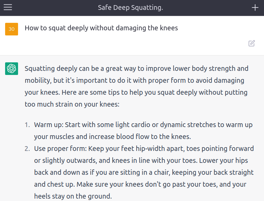This screenshot has width=264, height=201.
Task: Click the 'Safe Deep Squatting.' conversation title
Action: click(130, 7)
